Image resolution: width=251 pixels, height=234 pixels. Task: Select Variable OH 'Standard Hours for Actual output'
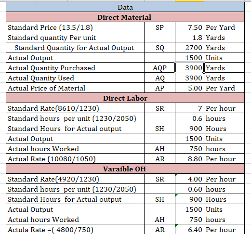click(75, 199)
